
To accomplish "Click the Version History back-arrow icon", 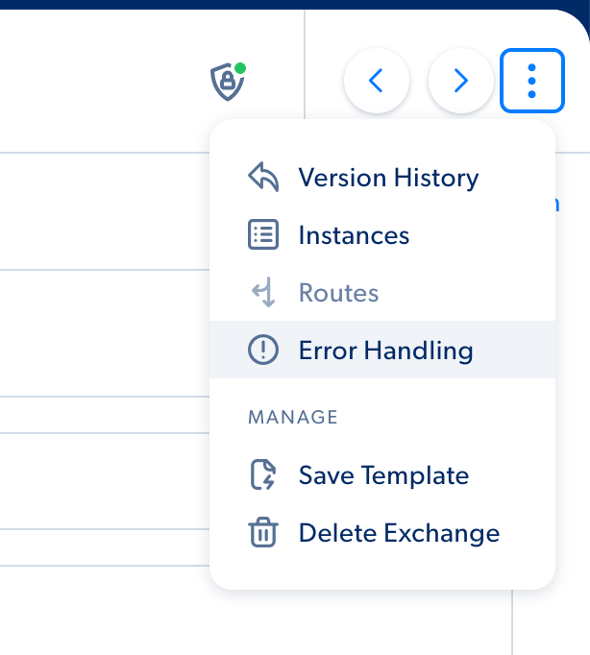I will 263,177.
